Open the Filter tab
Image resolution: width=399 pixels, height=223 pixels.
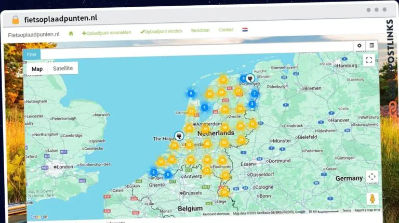pyautogui.click(x=31, y=54)
